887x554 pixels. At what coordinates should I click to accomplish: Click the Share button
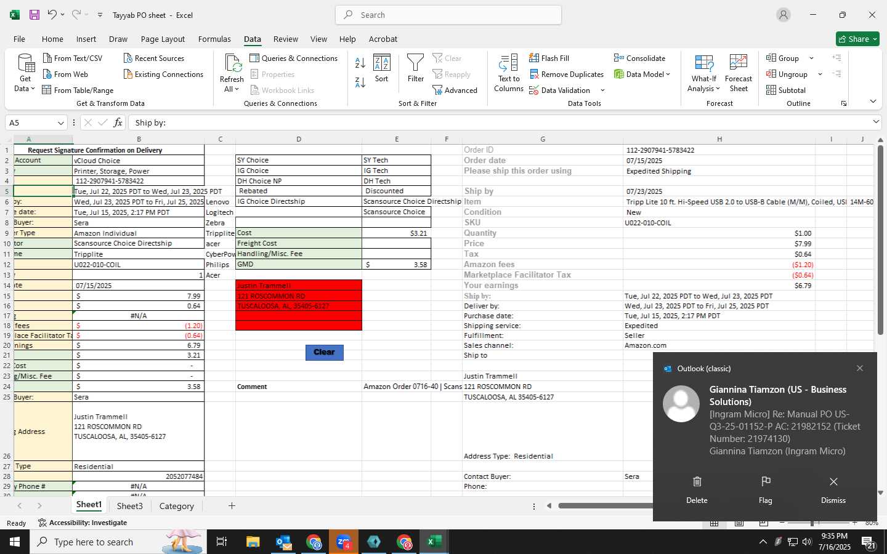tap(857, 39)
